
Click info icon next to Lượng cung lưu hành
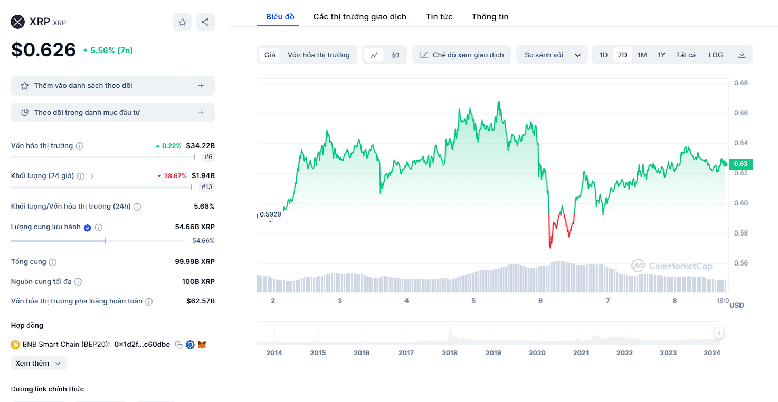coord(99,228)
